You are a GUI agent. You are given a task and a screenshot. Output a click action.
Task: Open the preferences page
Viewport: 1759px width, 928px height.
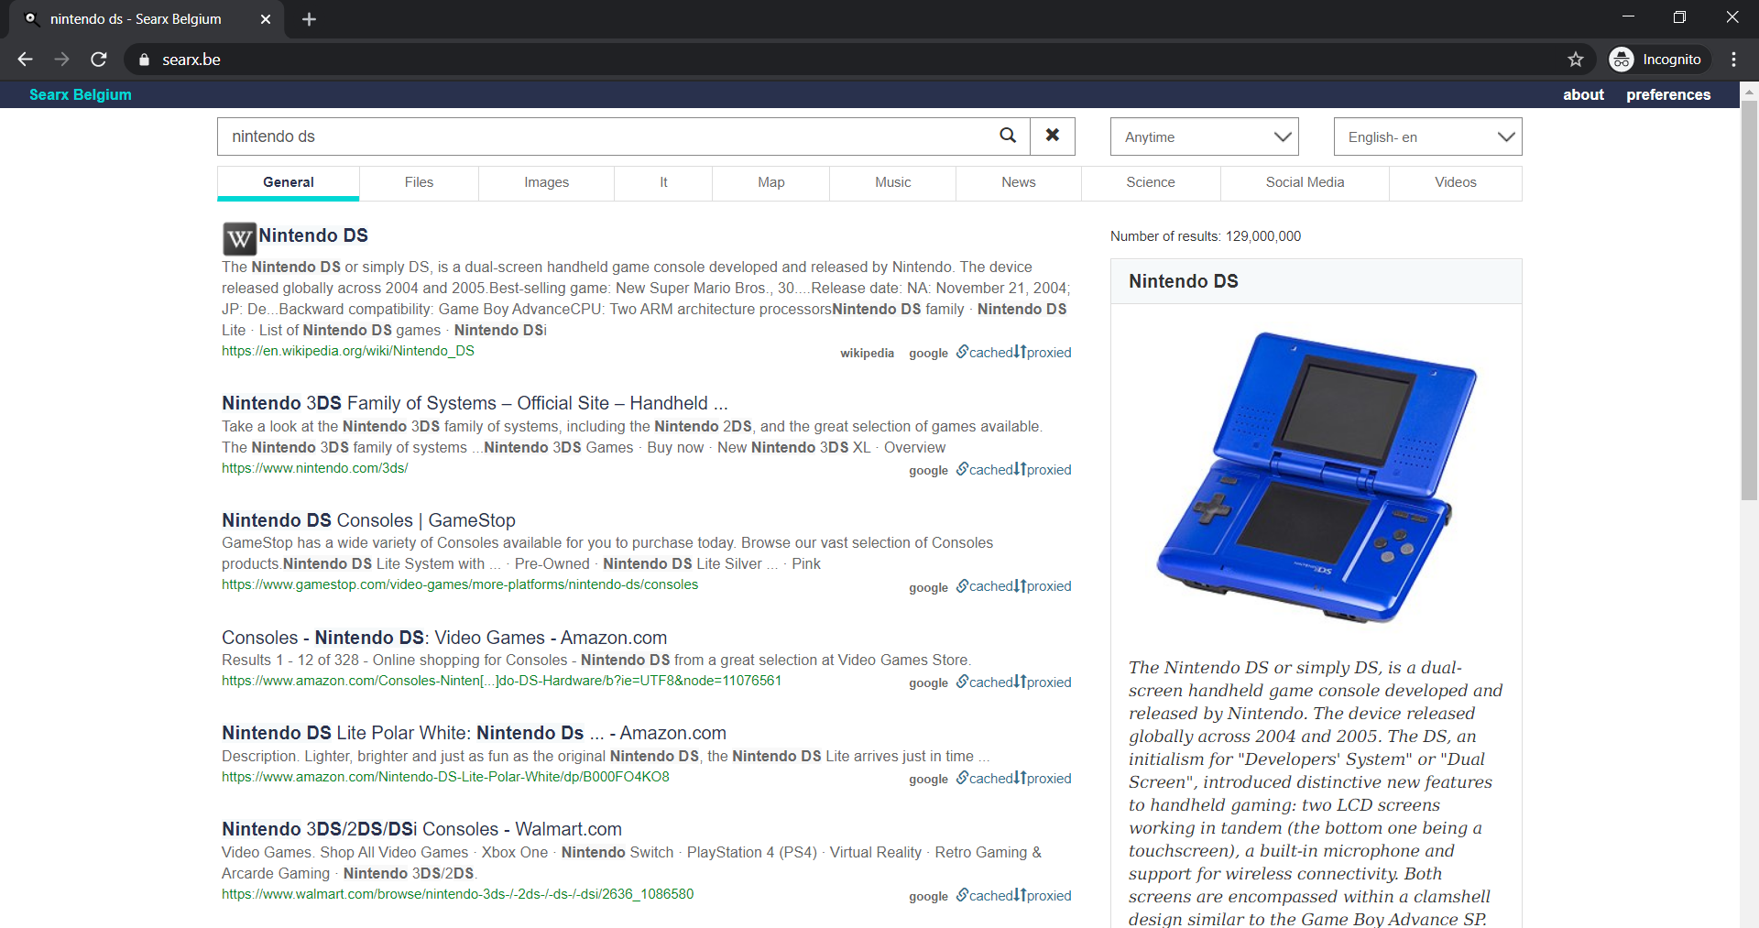click(x=1668, y=94)
